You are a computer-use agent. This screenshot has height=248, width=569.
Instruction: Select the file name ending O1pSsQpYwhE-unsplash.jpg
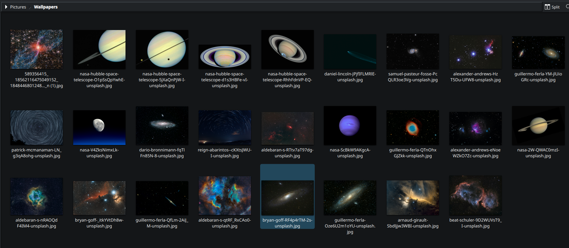(x=99, y=80)
